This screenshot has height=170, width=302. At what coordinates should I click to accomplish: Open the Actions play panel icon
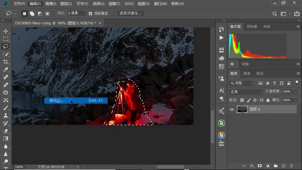coord(222,38)
